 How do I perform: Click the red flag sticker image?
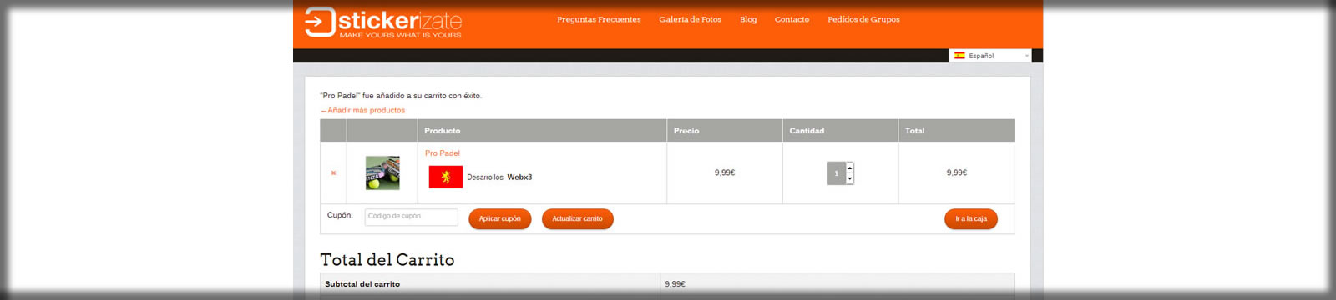click(x=446, y=177)
